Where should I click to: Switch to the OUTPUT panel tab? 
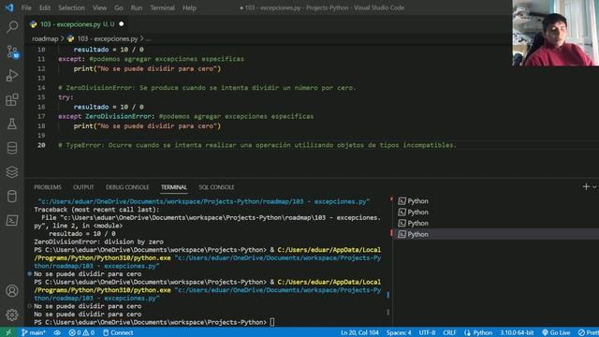point(83,187)
